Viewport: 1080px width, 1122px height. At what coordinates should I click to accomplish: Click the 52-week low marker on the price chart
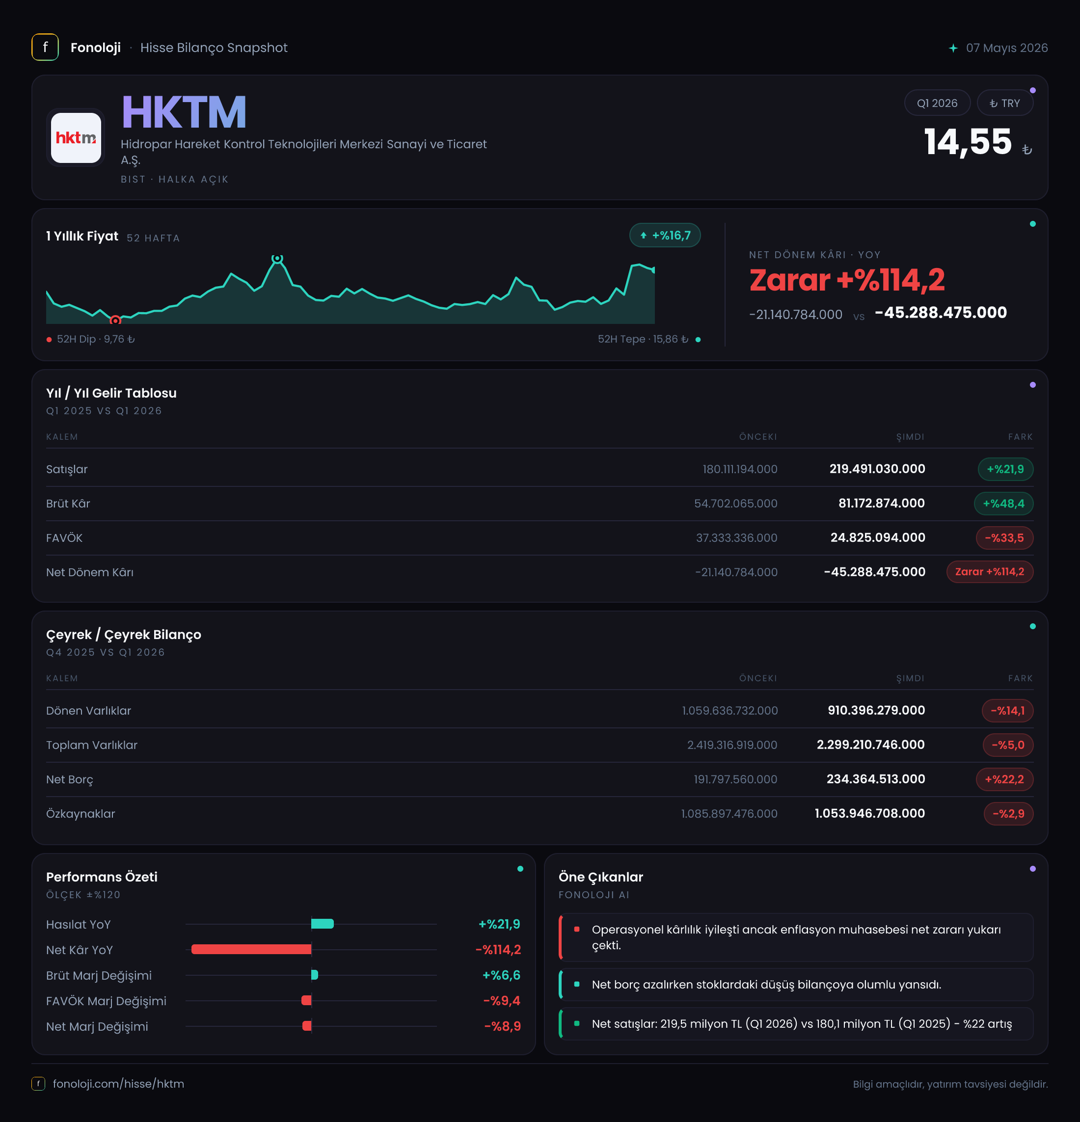coord(115,321)
